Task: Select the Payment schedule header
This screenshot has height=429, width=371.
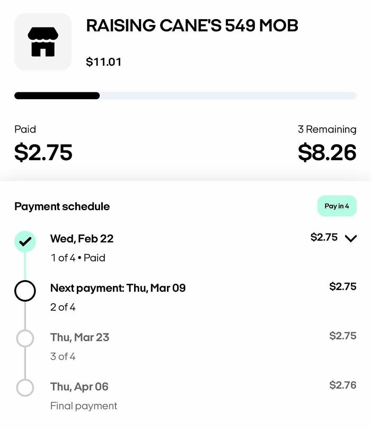Action: tap(62, 206)
